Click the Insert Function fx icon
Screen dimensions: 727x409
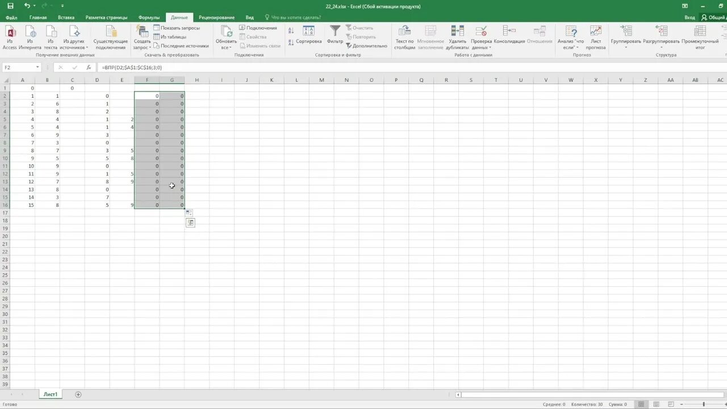[89, 67]
